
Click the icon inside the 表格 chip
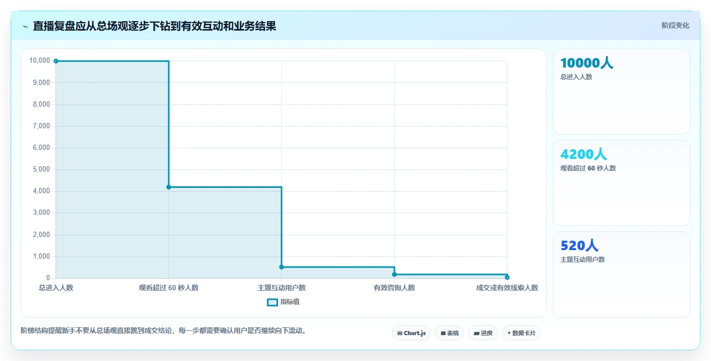coord(443,334)
